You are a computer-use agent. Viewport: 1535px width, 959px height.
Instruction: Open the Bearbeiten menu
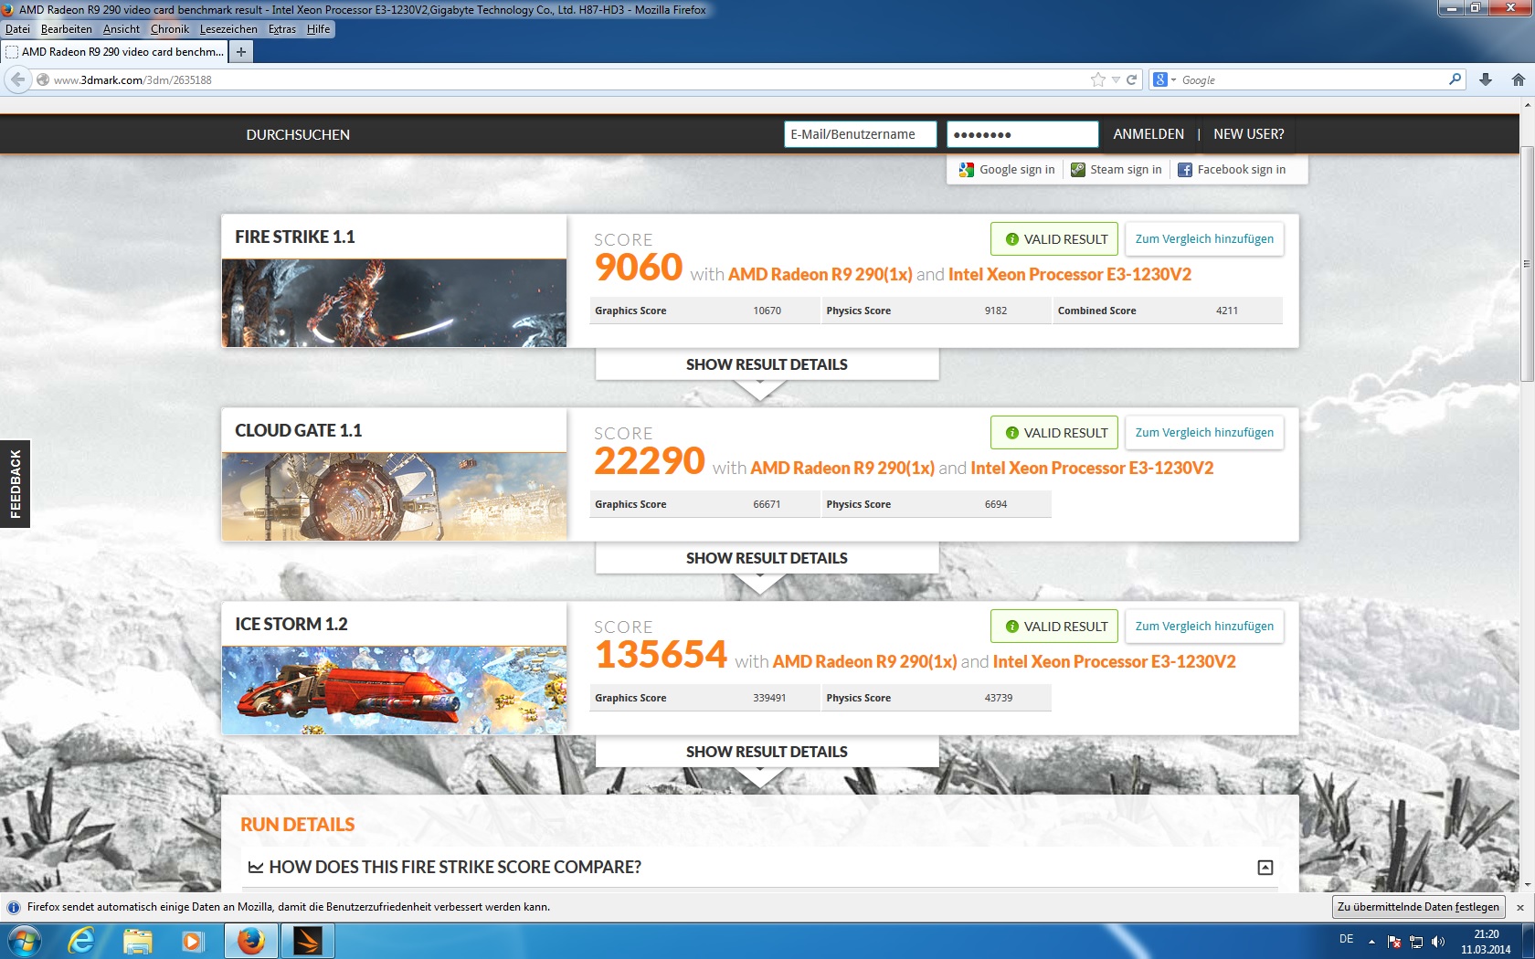pyautogui.click(x=67, y=29)
